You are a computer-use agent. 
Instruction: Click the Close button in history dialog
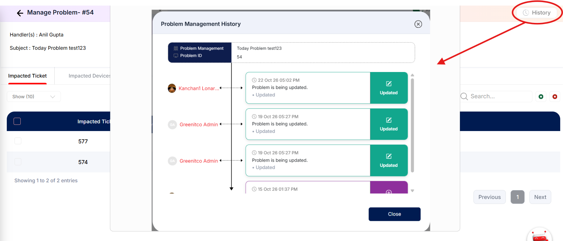(x=394, y=214)
